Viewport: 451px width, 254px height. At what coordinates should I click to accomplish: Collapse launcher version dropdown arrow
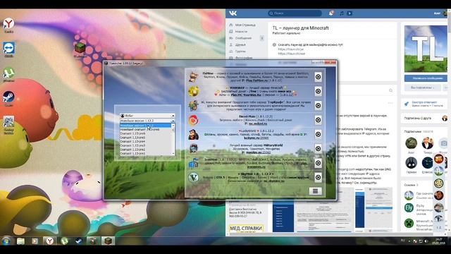click(173, 121)
